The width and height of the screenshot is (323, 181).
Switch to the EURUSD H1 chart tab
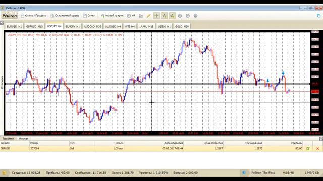click(x=14, y=26)
